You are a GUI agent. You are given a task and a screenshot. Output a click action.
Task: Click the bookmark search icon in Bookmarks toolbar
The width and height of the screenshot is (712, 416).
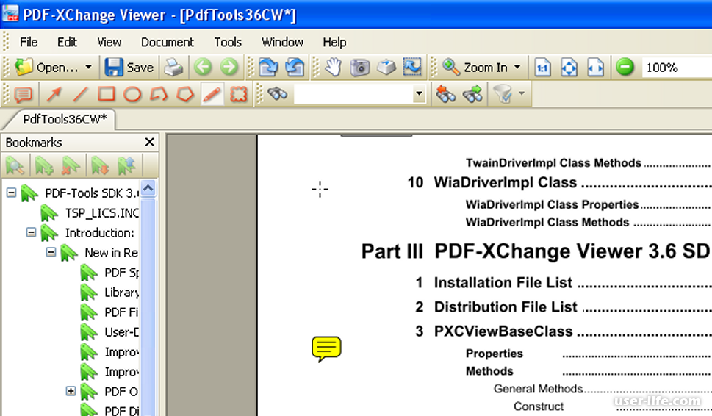pyautogui.click(x=15, y=166)
